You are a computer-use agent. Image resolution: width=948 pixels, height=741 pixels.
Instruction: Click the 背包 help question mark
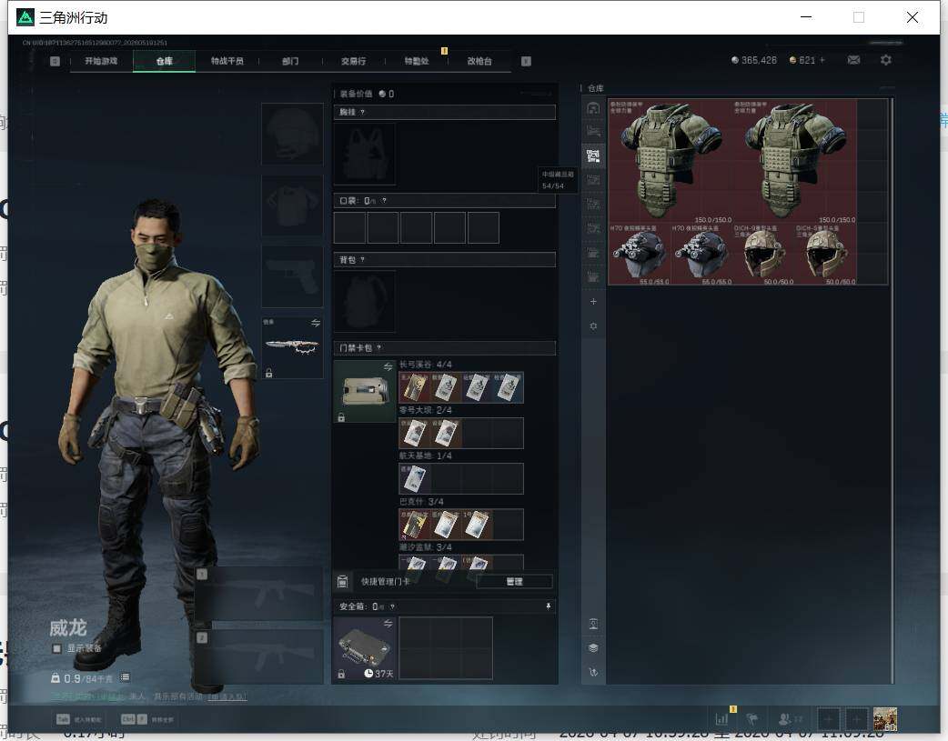pos(362,259)
